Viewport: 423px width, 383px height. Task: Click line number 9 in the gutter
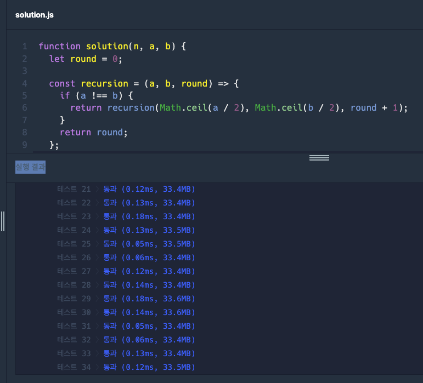pos(25,145)
